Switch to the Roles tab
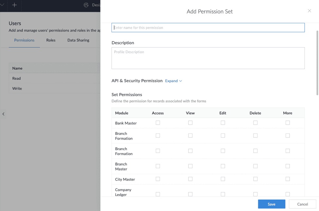Screen dimensions: 319x211 pos(51,40)
